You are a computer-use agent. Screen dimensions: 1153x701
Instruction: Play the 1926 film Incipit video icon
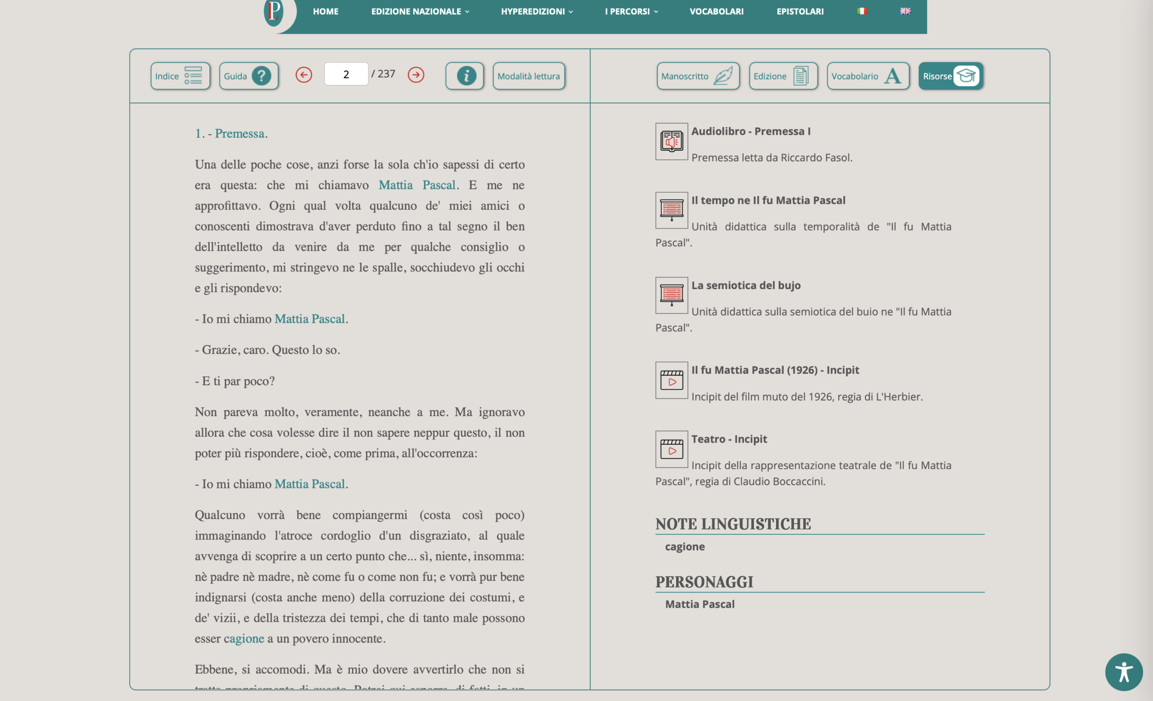coord(672,380)
